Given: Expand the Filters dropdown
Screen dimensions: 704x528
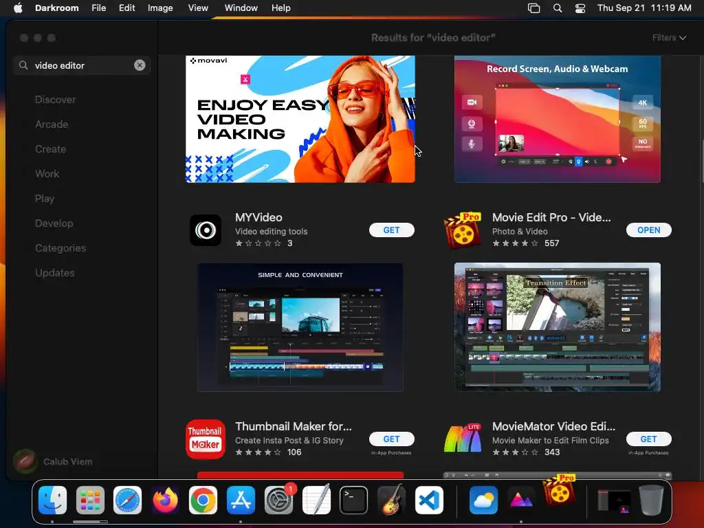Looking at the screenshot, I should point(669,38).
